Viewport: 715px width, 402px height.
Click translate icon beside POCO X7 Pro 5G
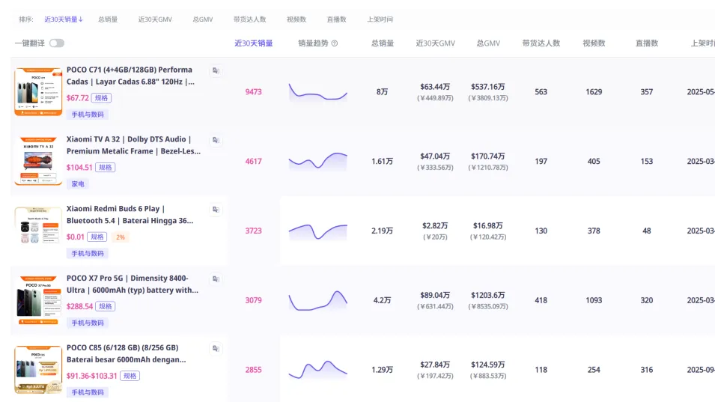[x=216, y=279]
